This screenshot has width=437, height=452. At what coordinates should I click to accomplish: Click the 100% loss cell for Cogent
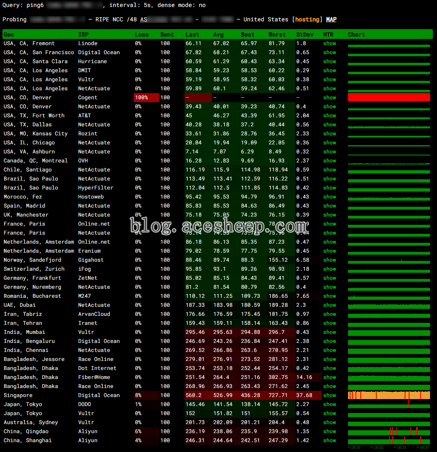146,98
